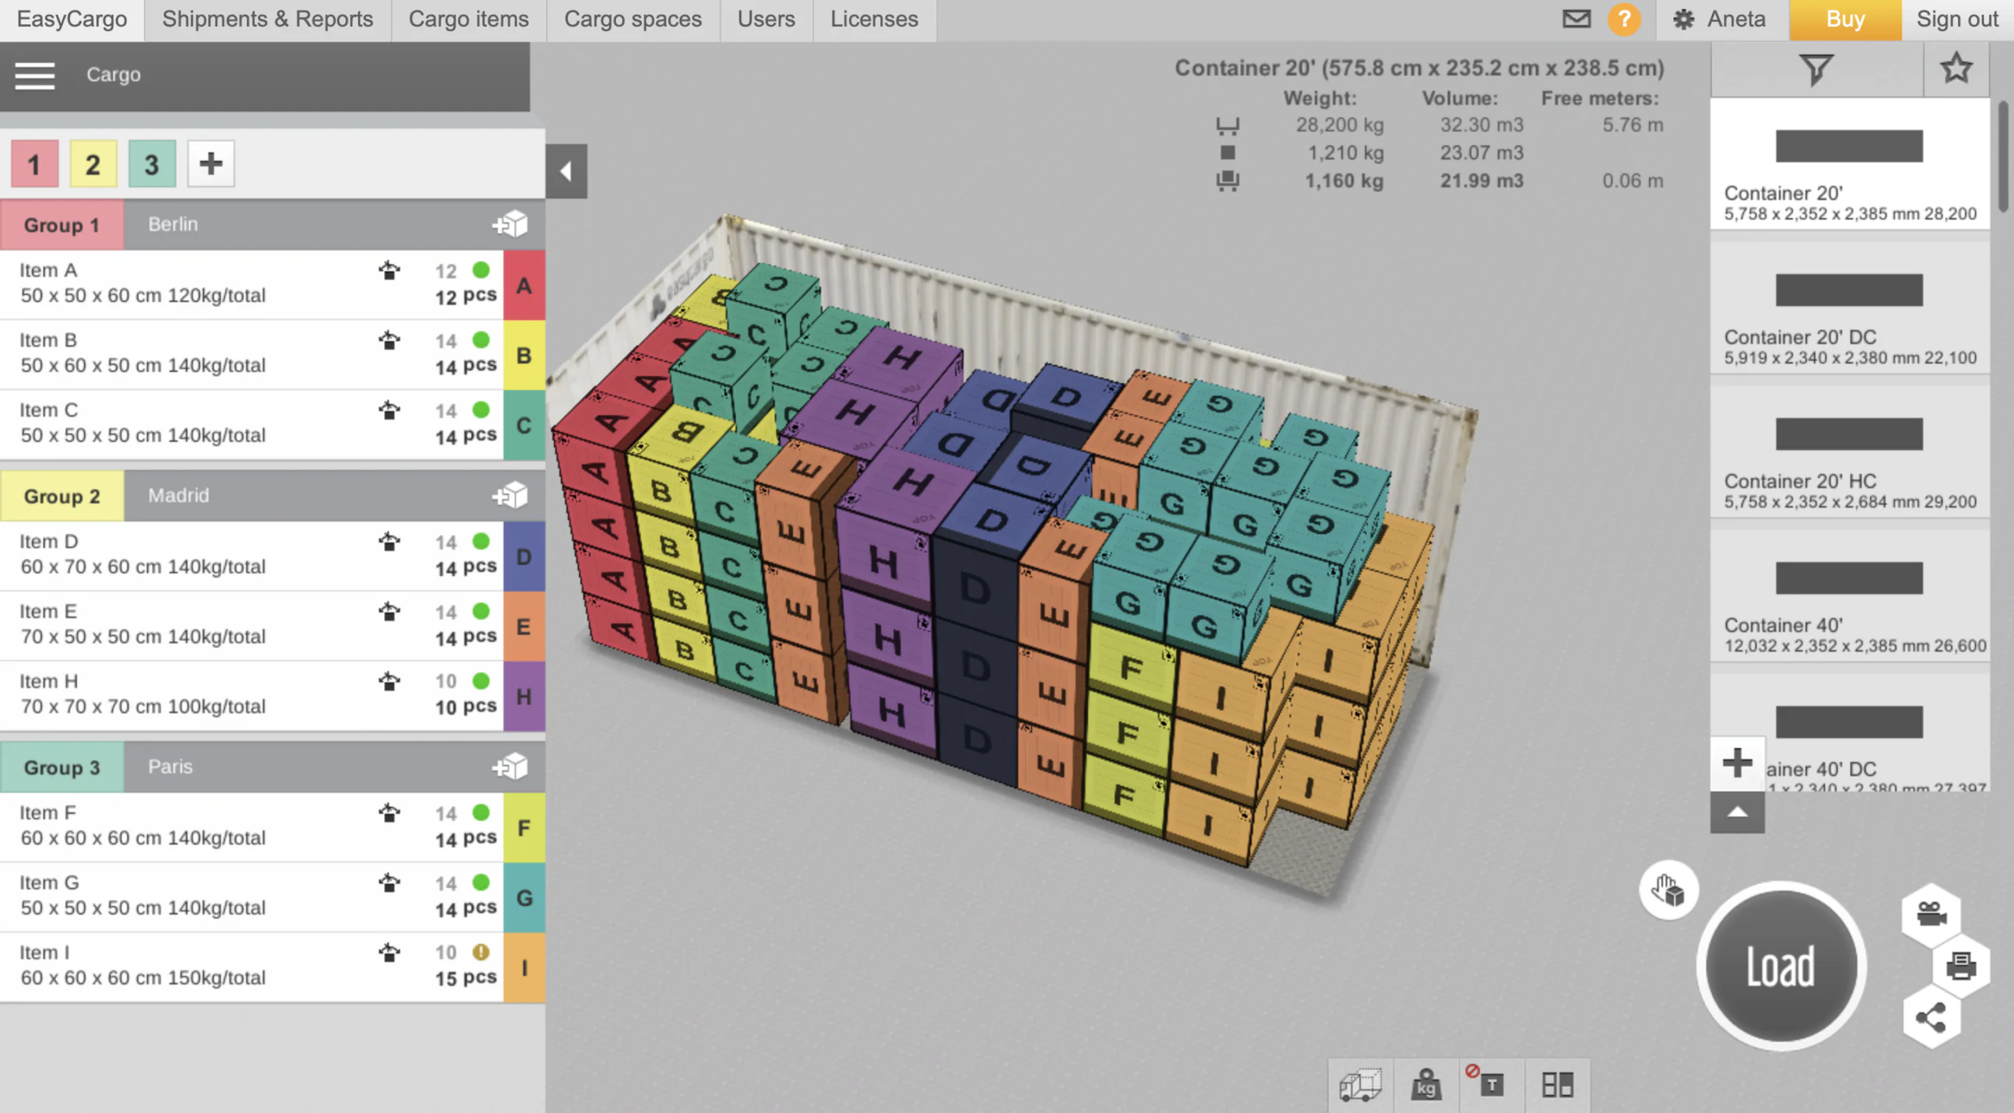Screen dimensions: 2014x1113
Task: Toggle loaded status indicator for Item I
Action: pyautogui.click(x=481, y=952)
